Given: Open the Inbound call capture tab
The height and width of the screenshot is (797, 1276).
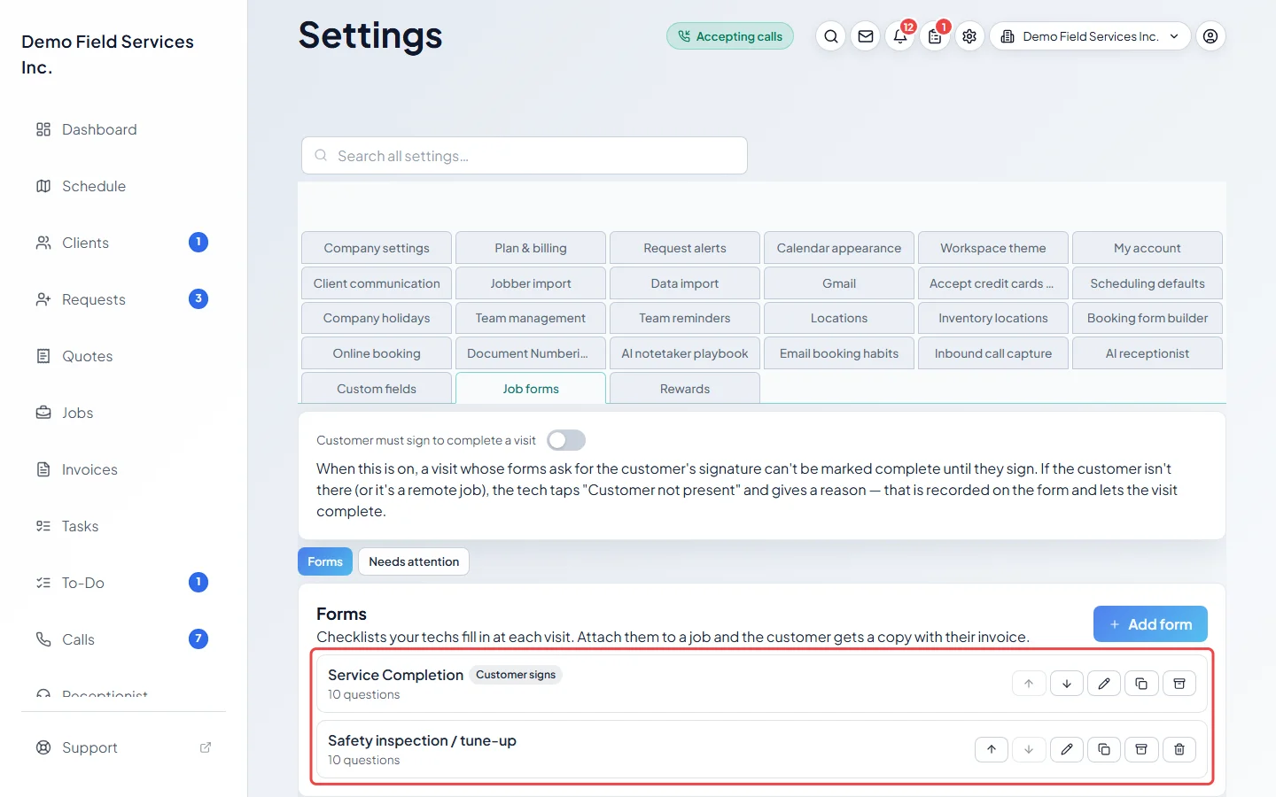Looking at the screenshot, I should click(x=993, y=353).
